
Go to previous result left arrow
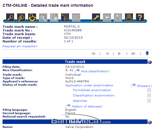107,54
